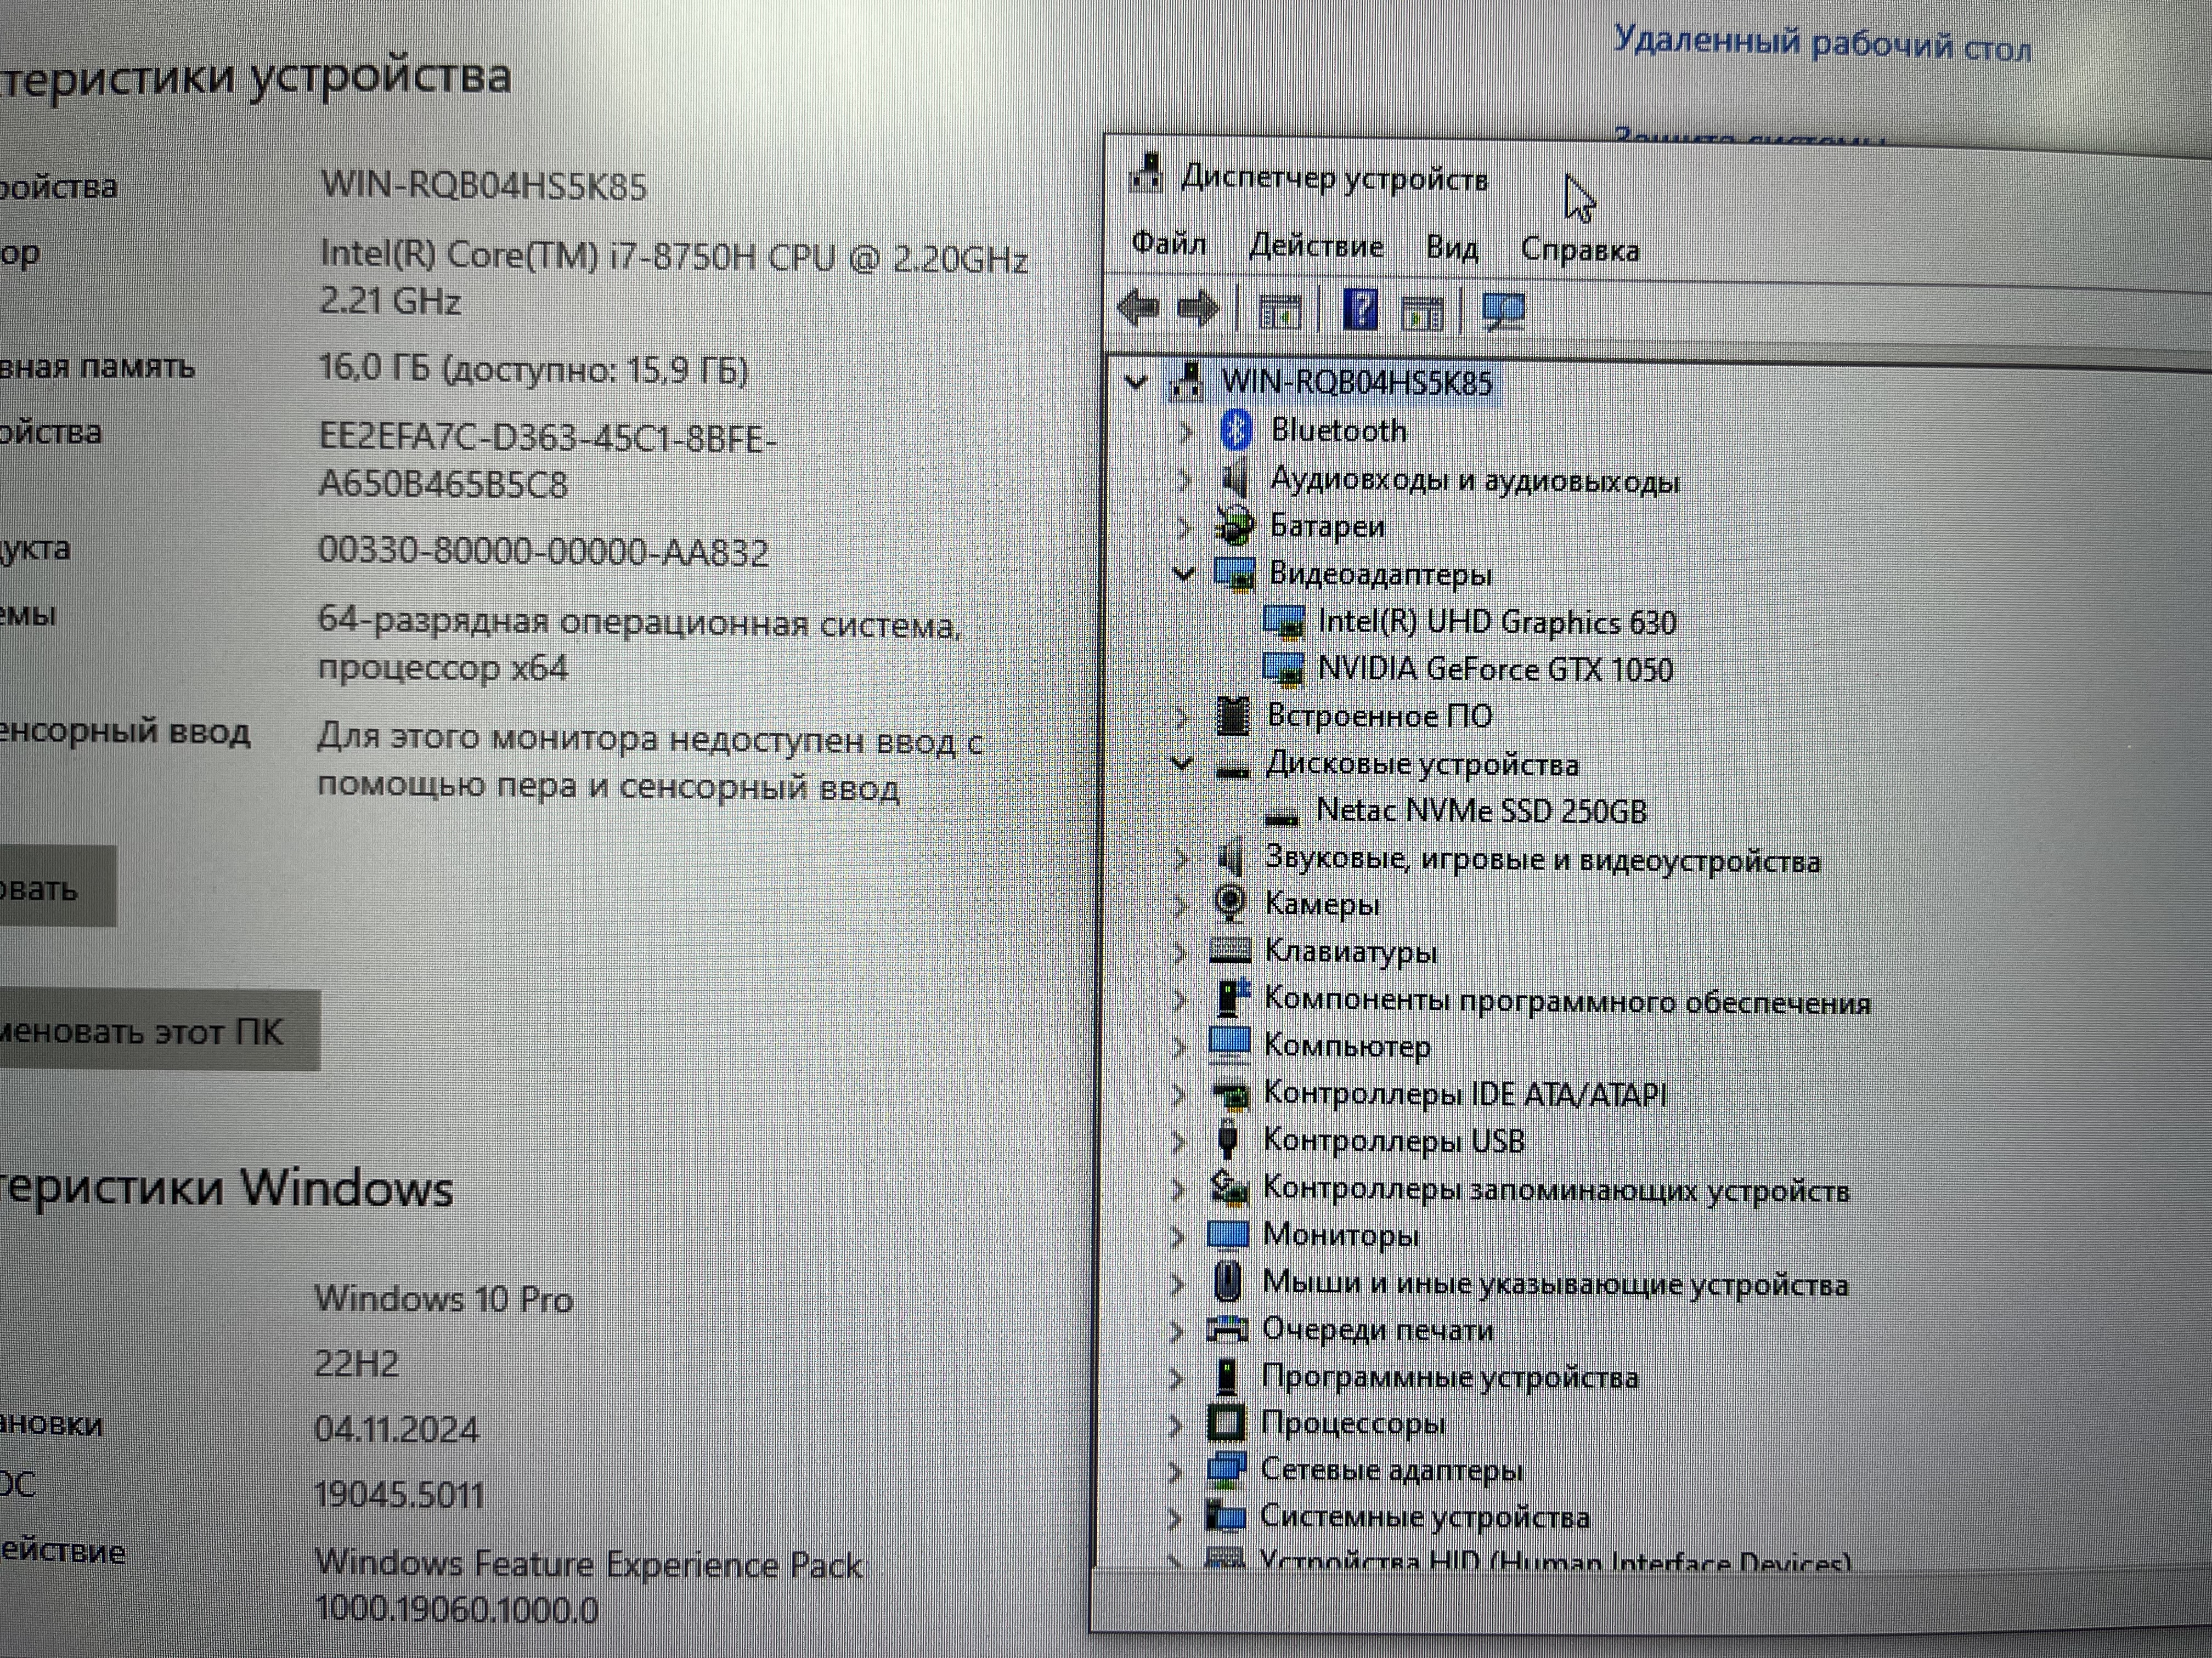
Task: Click the Удаленный рабочий стол link
Action: click(1822, 45)
